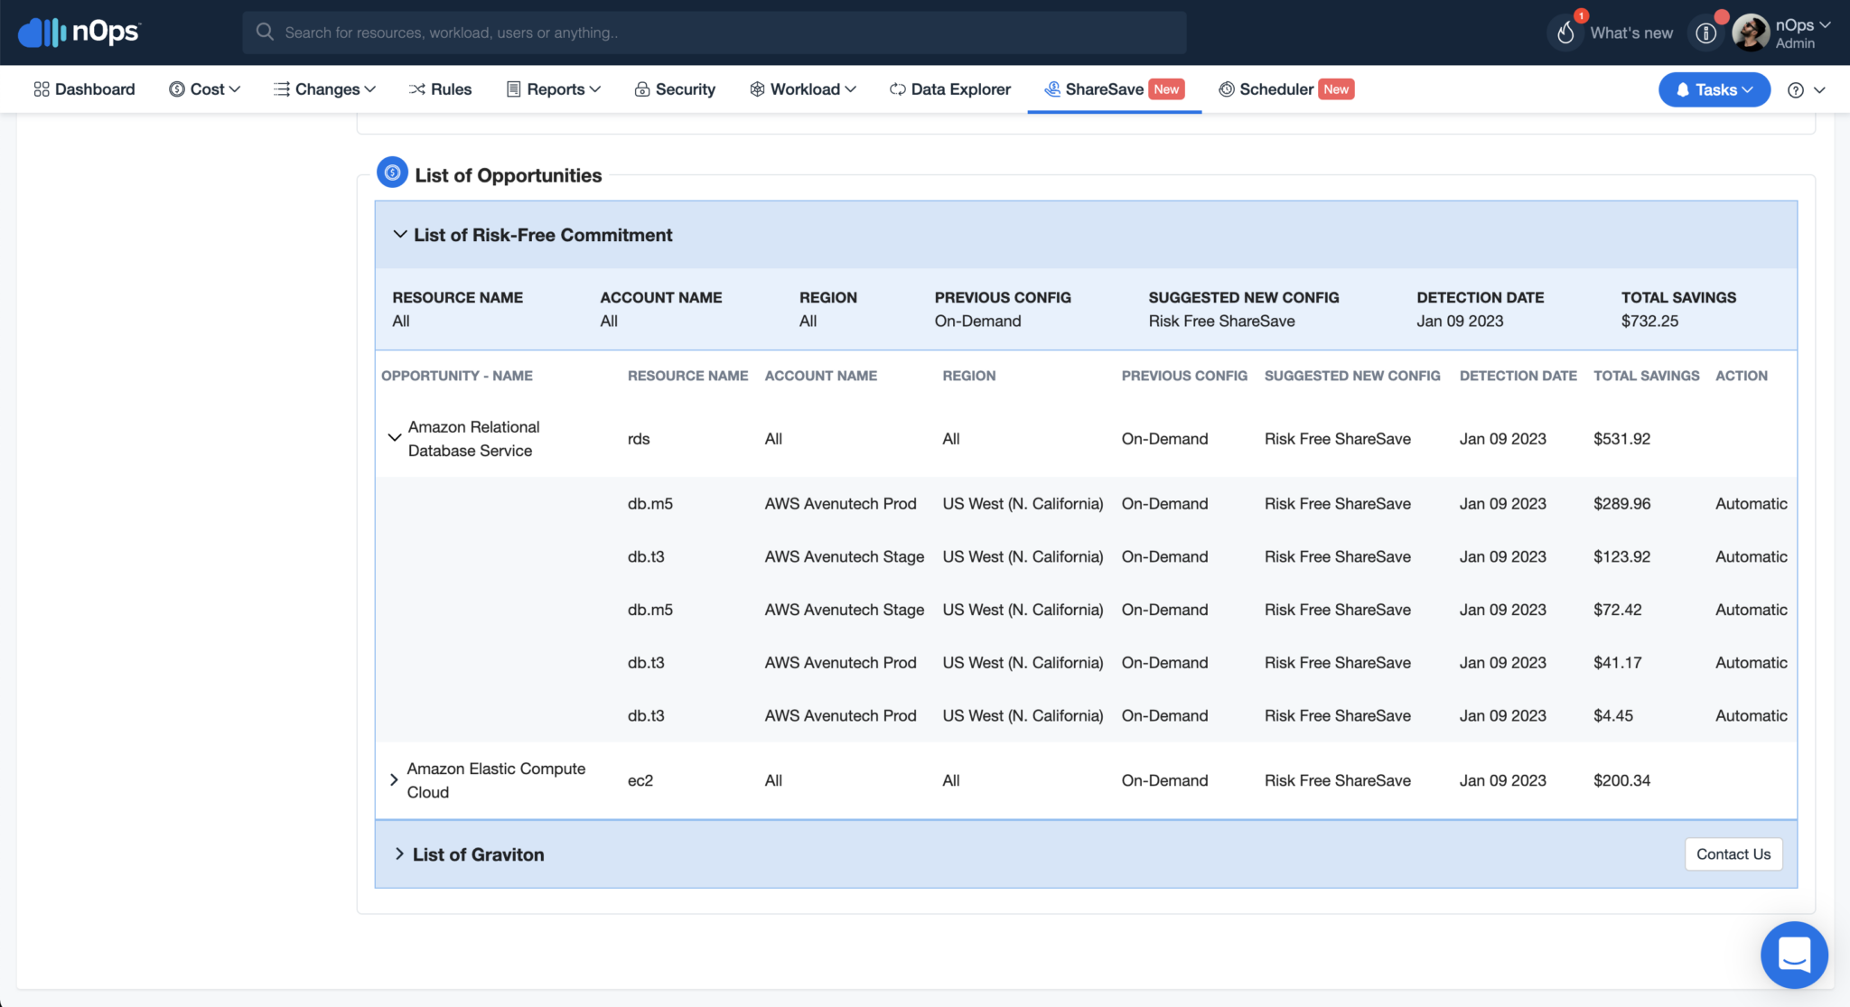Open the Tasks dropdown button
This screenshot has height=1007, width=1850.
pos(1714,89)
